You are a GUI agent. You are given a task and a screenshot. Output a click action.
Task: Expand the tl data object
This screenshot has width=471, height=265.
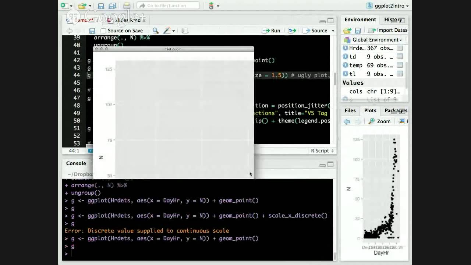coord(345,74)
